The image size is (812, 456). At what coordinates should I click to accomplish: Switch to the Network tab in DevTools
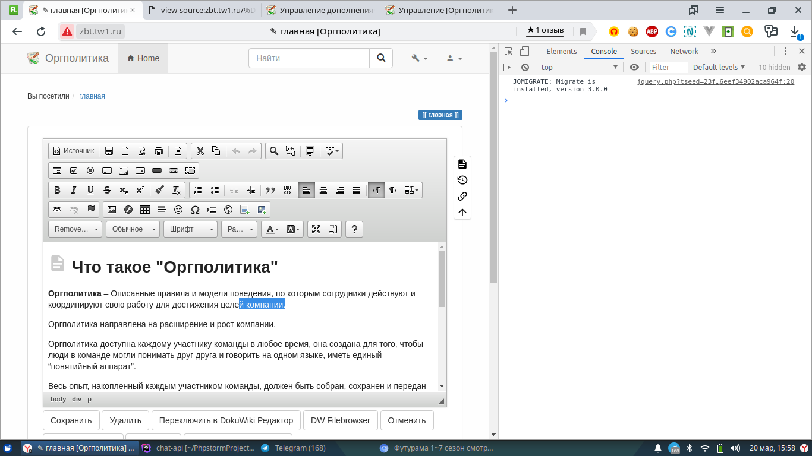pyautogui.click(x=684, y=51)
